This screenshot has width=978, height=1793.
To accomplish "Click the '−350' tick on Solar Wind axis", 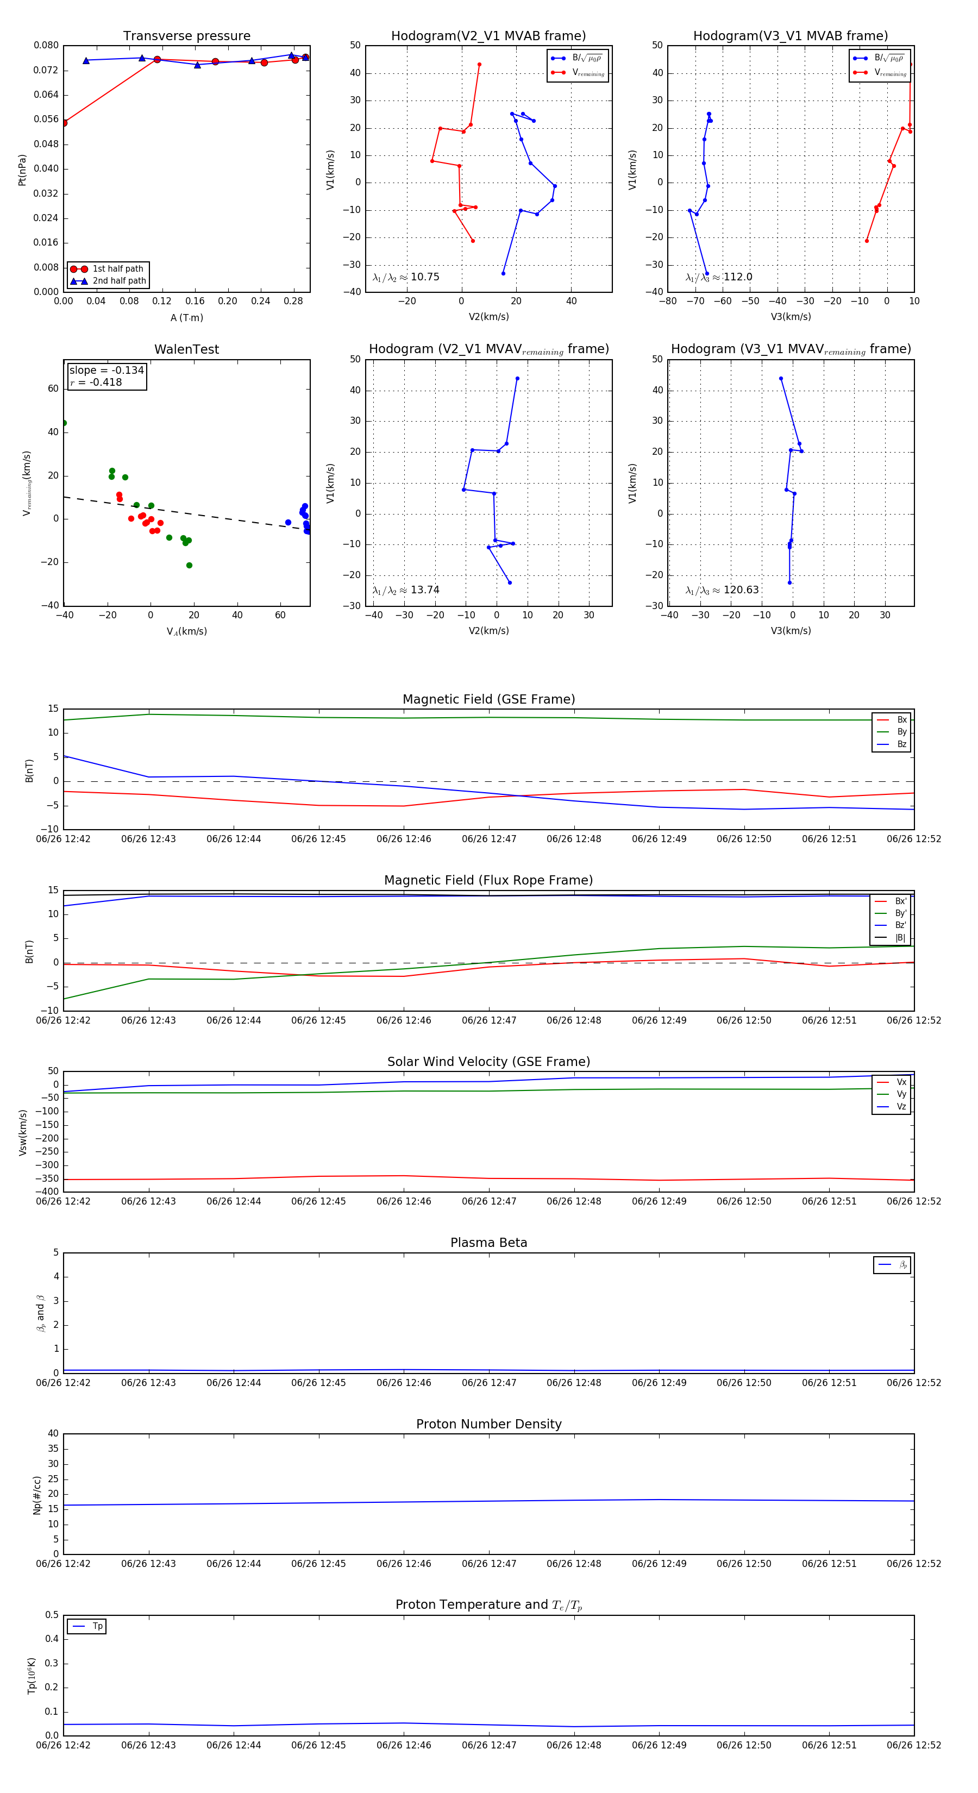I will tap(46, 1179).
